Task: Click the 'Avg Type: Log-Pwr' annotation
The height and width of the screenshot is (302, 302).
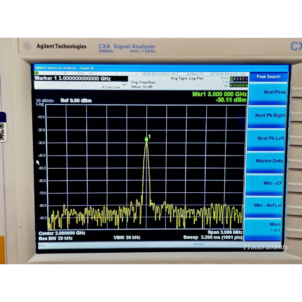Action: 187,79
